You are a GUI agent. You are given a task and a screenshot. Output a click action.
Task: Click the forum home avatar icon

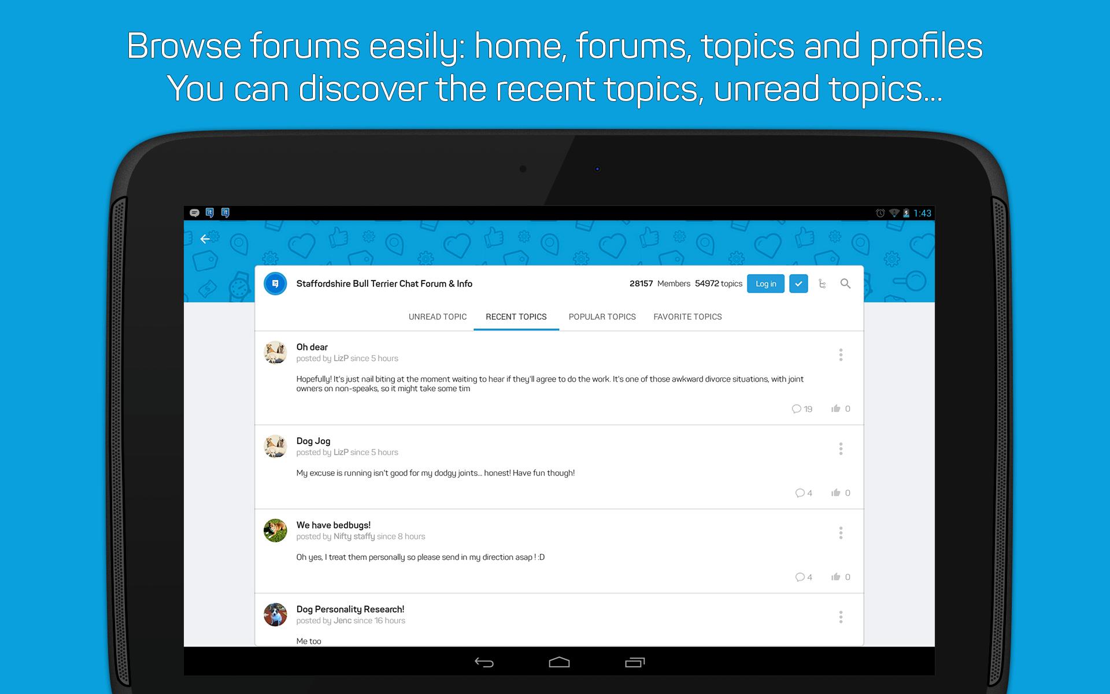276,284
